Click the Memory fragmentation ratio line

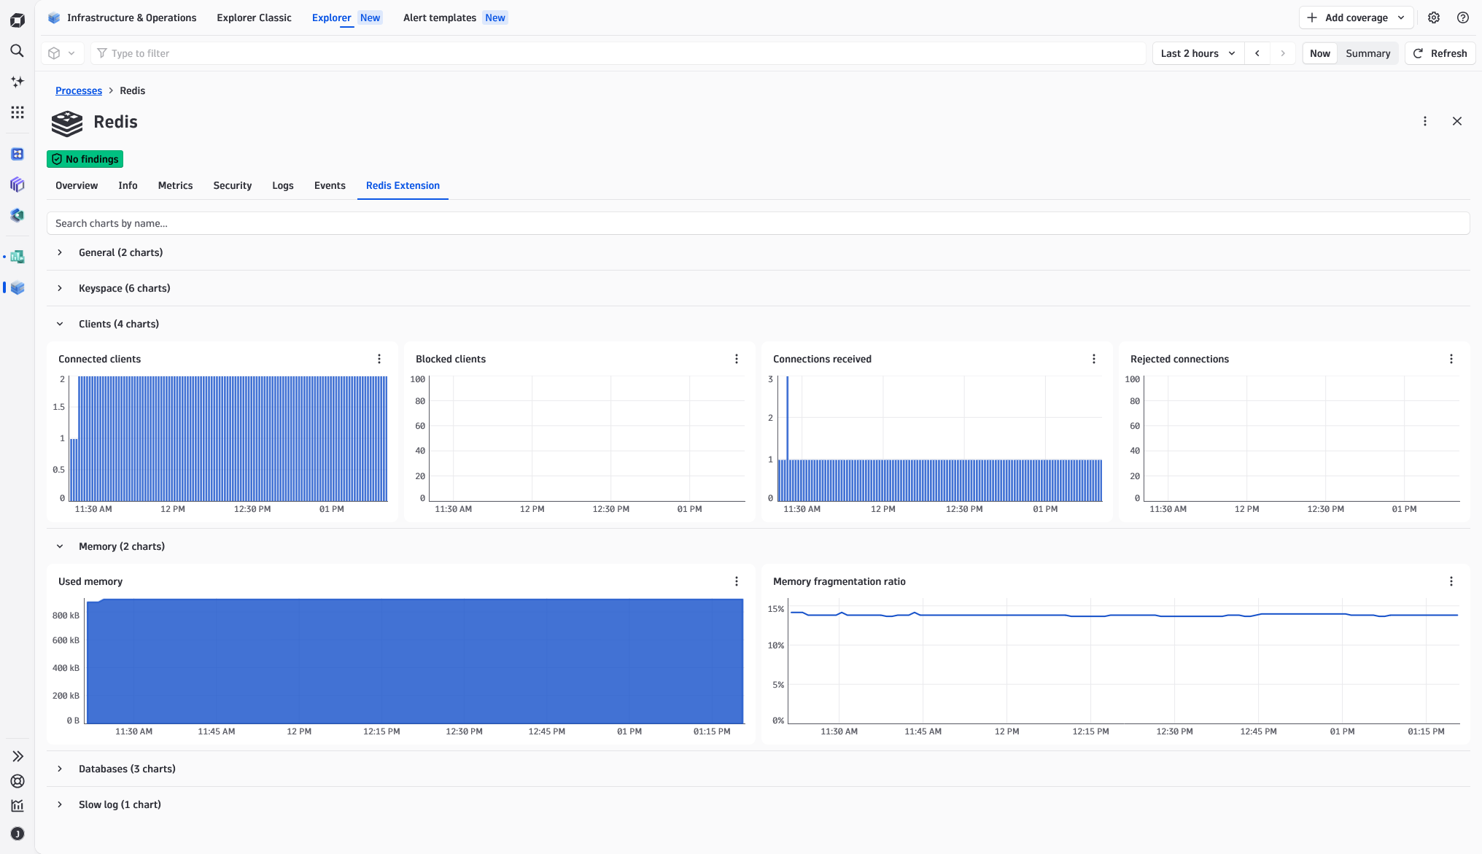click(1124, 615)
